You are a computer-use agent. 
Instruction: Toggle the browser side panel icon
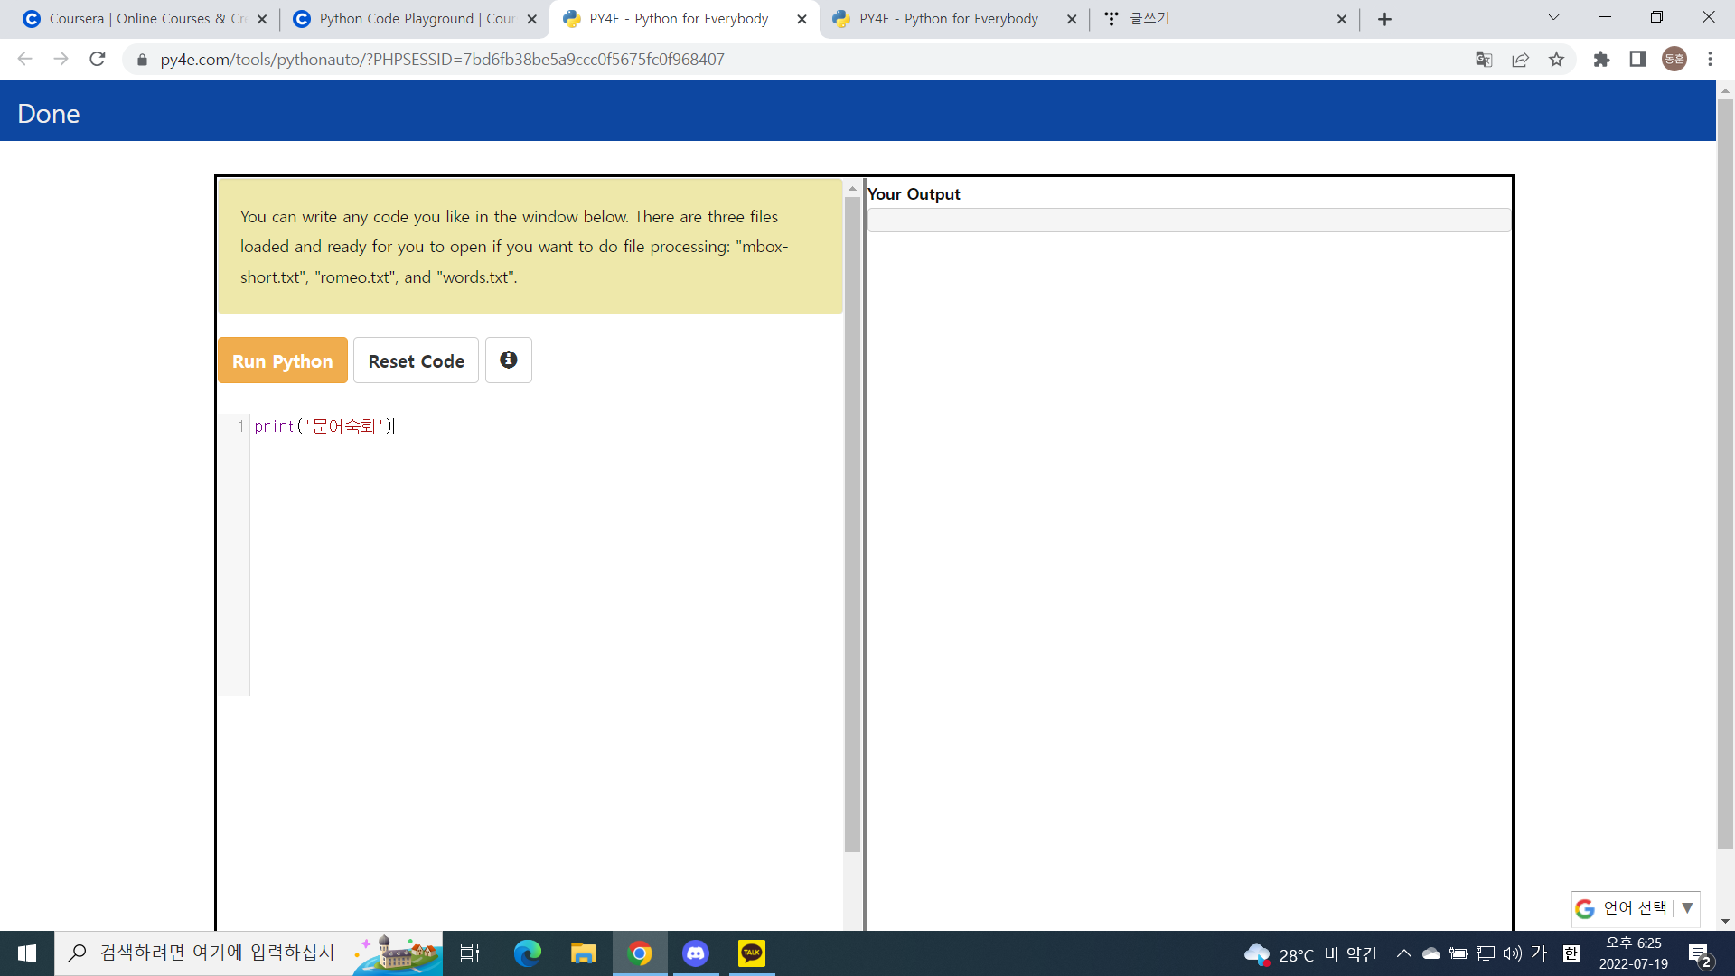[1637, 60]
